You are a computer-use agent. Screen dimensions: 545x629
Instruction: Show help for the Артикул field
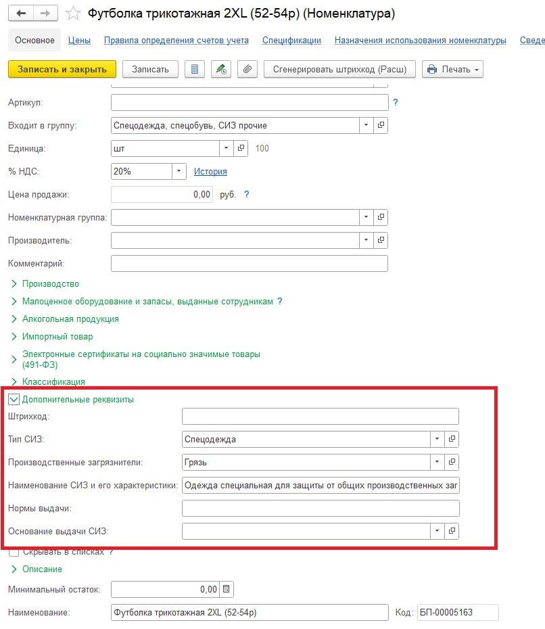[x=396, y=102]
